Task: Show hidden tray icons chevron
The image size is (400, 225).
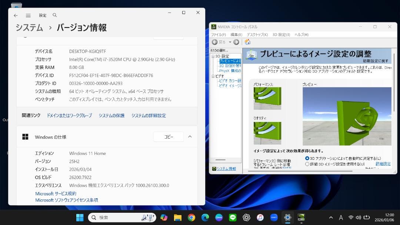Action: pos(331,218)
